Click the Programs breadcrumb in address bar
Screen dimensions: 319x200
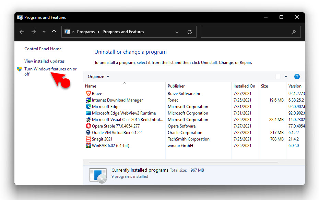(86, 32)
